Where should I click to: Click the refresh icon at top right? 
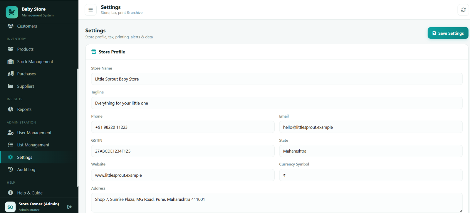coord(463,10)
